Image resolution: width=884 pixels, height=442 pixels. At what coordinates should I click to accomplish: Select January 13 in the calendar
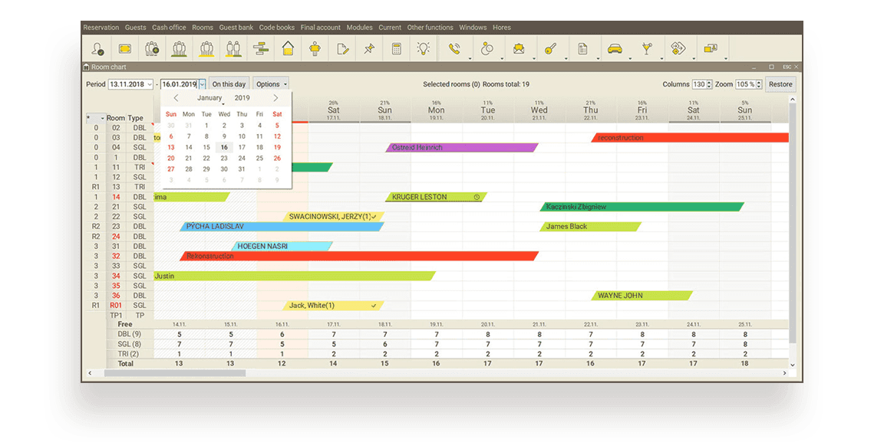171,147
